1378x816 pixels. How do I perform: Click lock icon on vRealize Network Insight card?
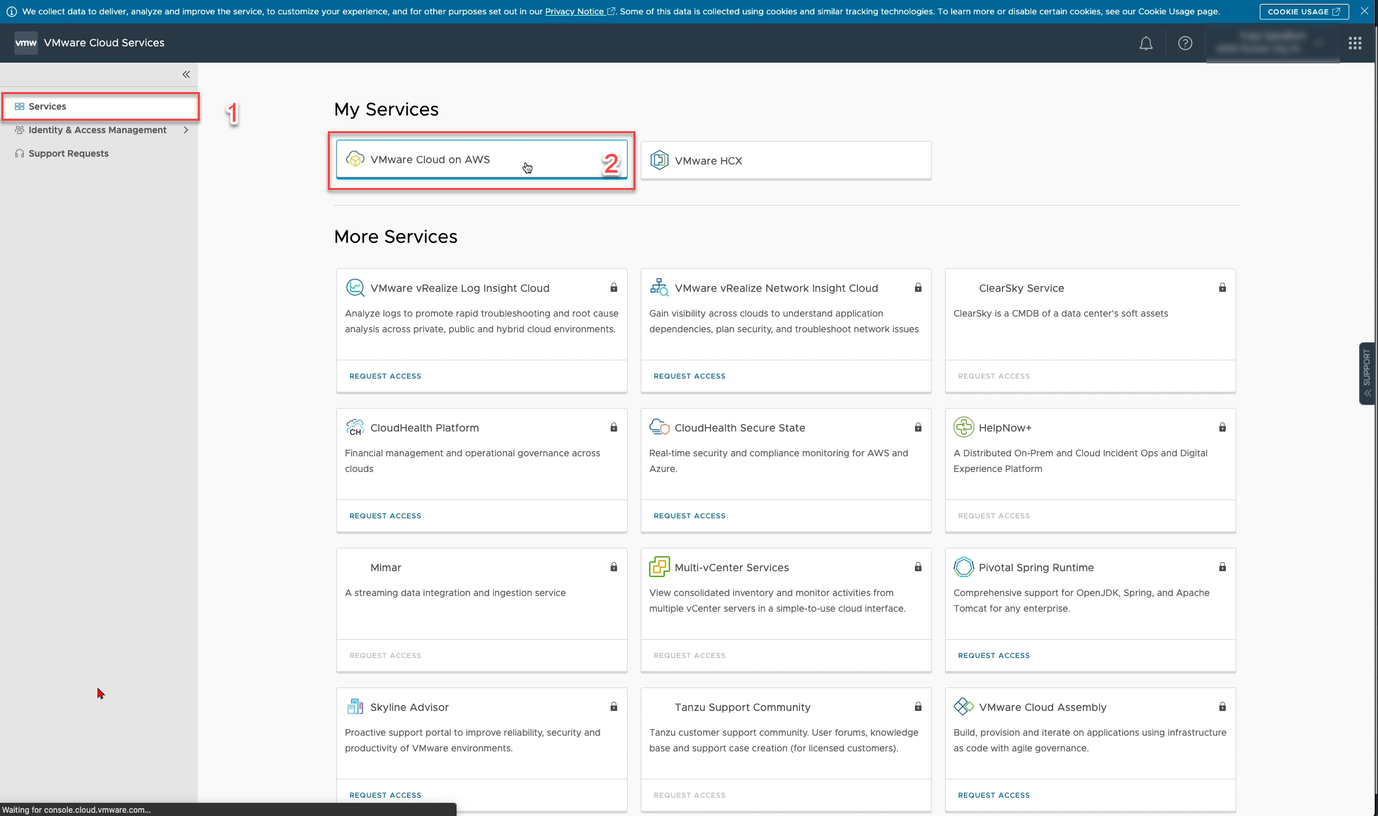(918, 288)
